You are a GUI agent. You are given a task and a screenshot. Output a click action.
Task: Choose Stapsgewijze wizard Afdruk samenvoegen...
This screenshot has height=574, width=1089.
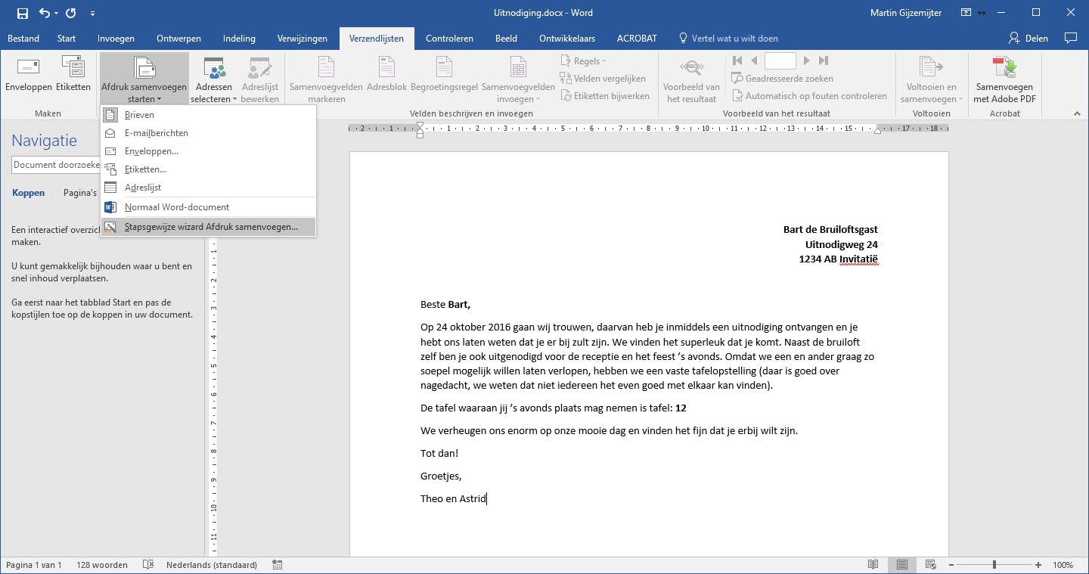pyautogui.click(x=208, y=227)
